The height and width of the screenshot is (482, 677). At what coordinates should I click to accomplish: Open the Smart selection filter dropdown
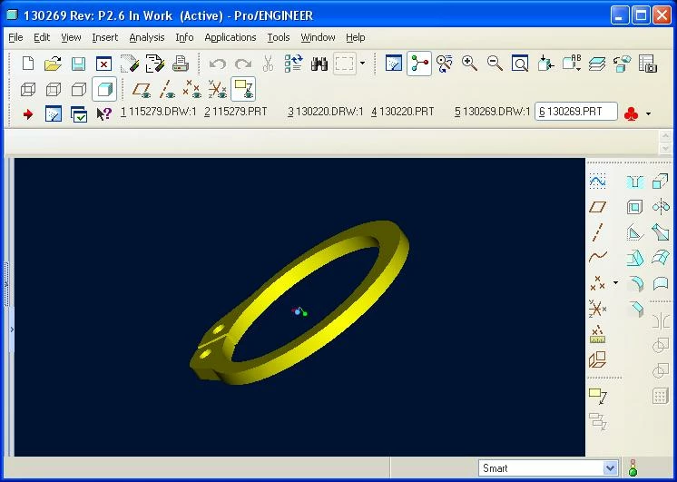point(548,468)
